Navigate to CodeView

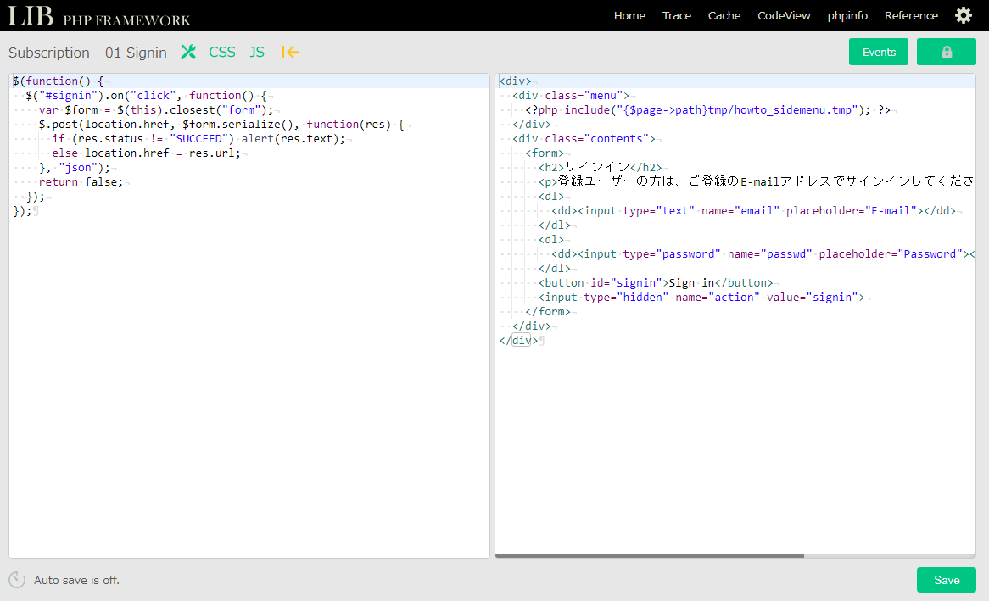[784, 15]
